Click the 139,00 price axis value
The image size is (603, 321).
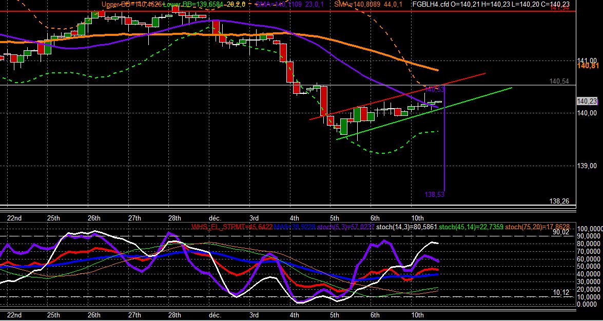[x=587, y=166]
